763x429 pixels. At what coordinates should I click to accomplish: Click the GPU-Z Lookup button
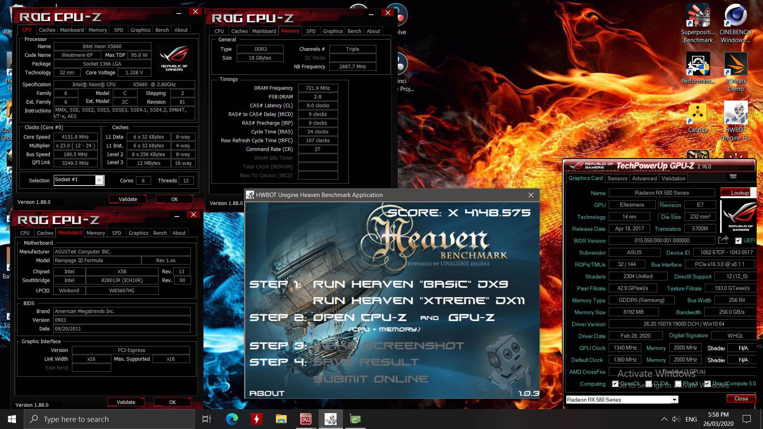[739, 193]
